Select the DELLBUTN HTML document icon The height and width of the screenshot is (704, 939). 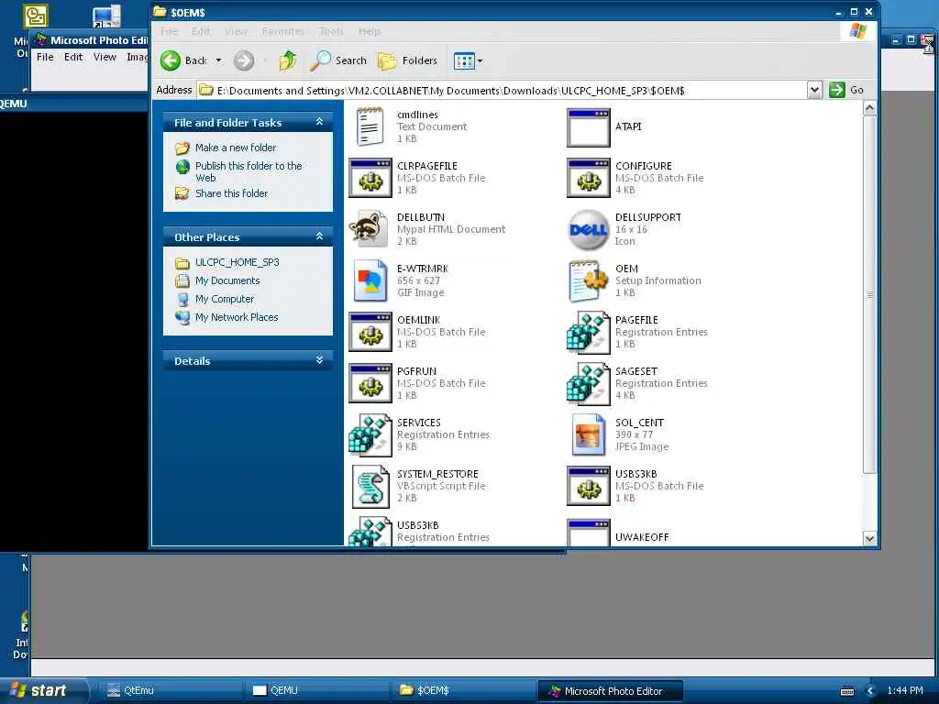coord(369,228)
